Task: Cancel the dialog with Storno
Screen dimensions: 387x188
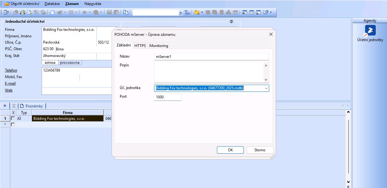Action: click(259, 150)
